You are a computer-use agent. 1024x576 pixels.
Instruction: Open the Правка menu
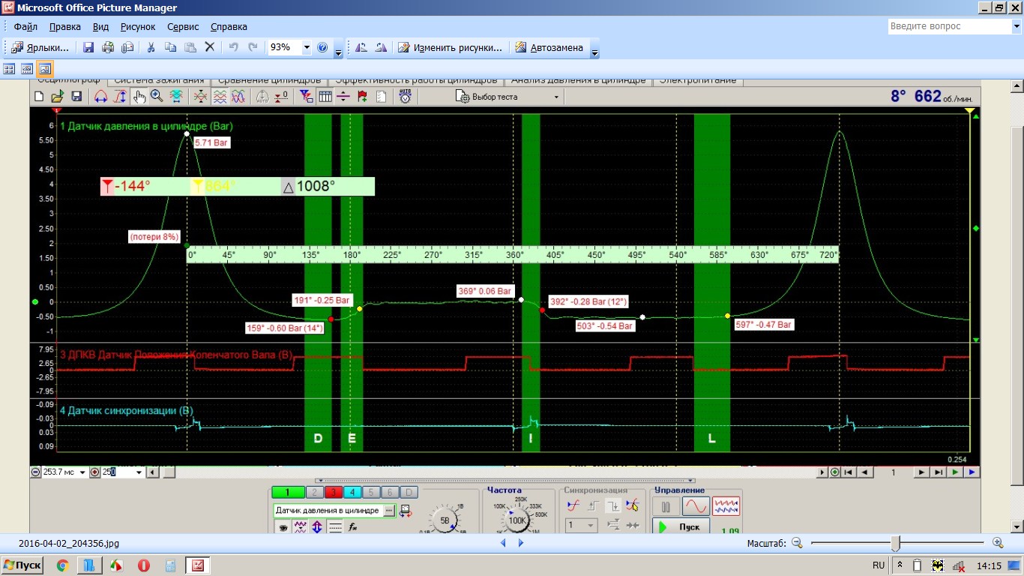64,26
